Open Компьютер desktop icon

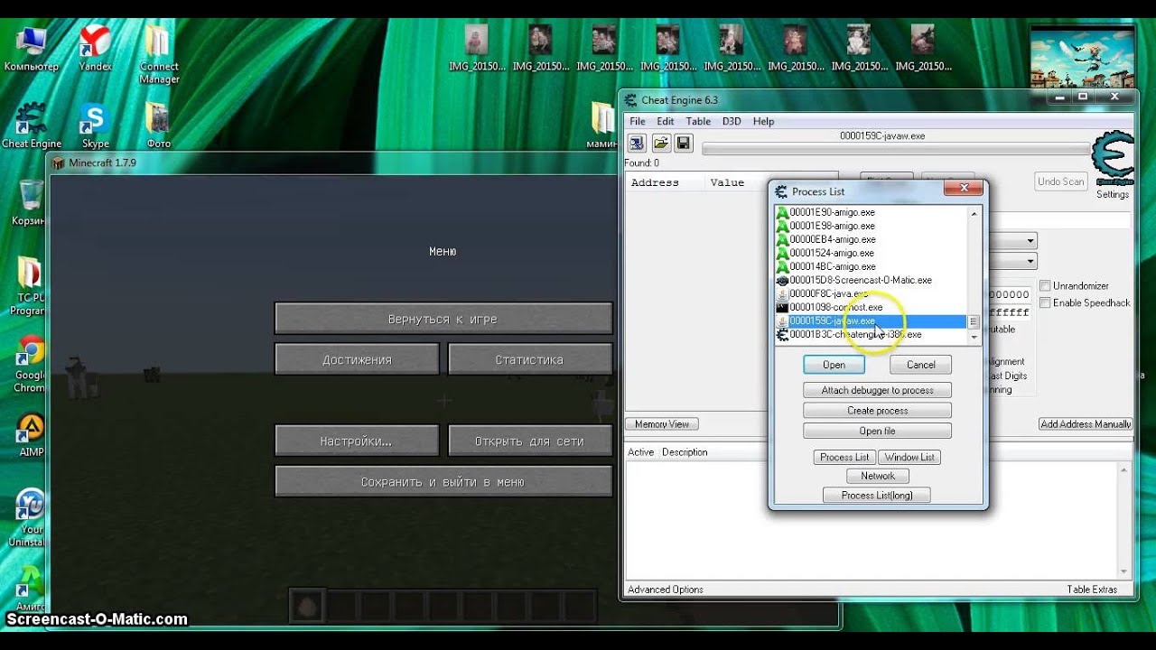31,49
